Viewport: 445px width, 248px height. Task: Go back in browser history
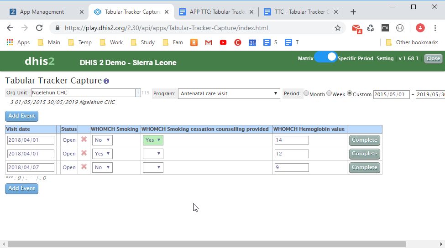point(10,28)
